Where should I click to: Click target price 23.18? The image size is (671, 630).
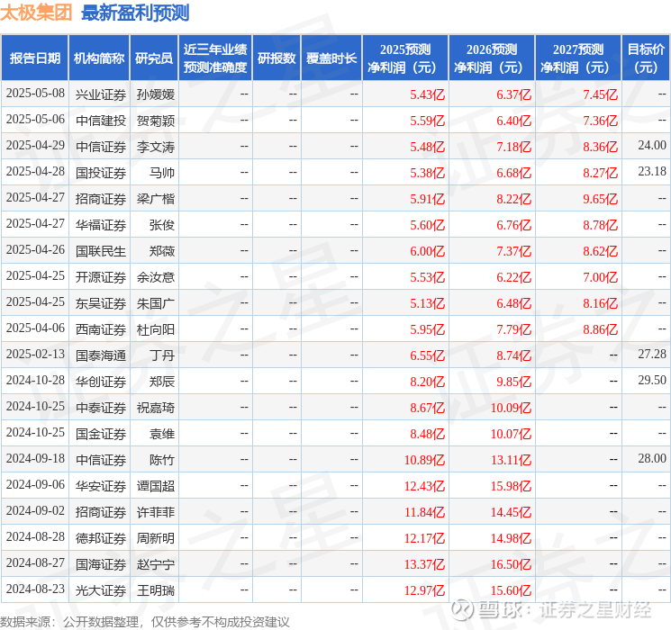[652, 172]
